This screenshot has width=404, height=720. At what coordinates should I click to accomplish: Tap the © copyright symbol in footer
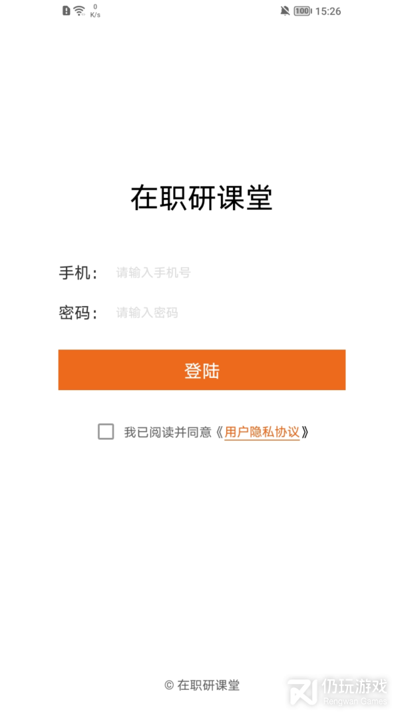pos(169,685)
